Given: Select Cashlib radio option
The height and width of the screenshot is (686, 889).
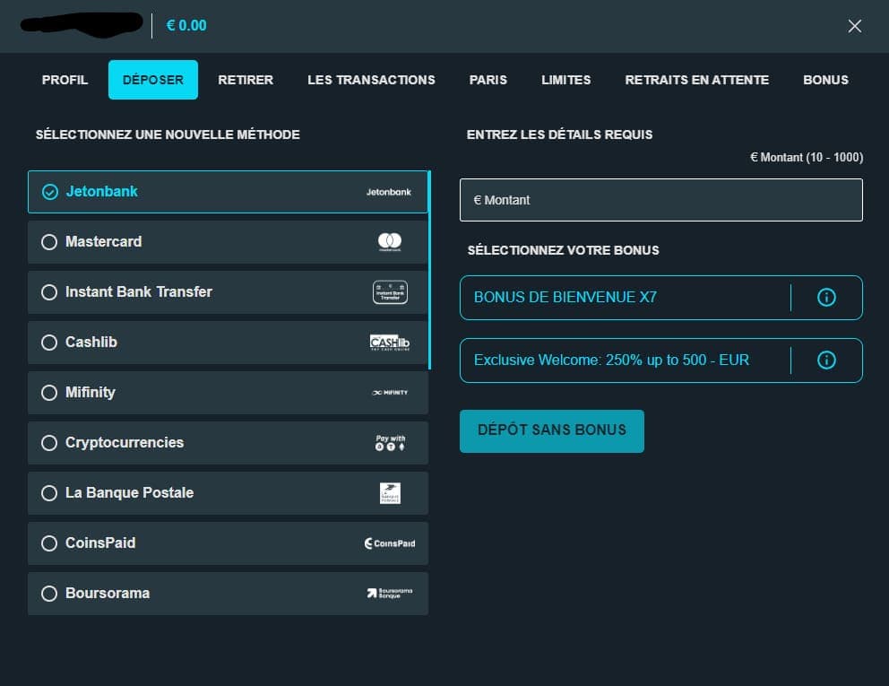Looking at the screenshot, I should tap(49, 343).
